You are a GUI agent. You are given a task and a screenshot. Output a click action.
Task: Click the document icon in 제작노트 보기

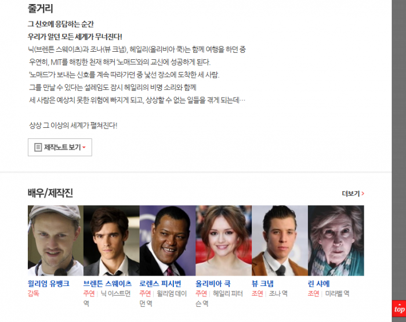38,148
